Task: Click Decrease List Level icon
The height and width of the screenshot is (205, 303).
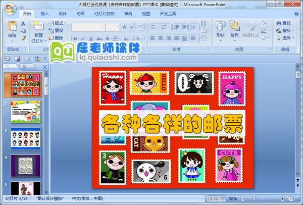Action: 176,27
